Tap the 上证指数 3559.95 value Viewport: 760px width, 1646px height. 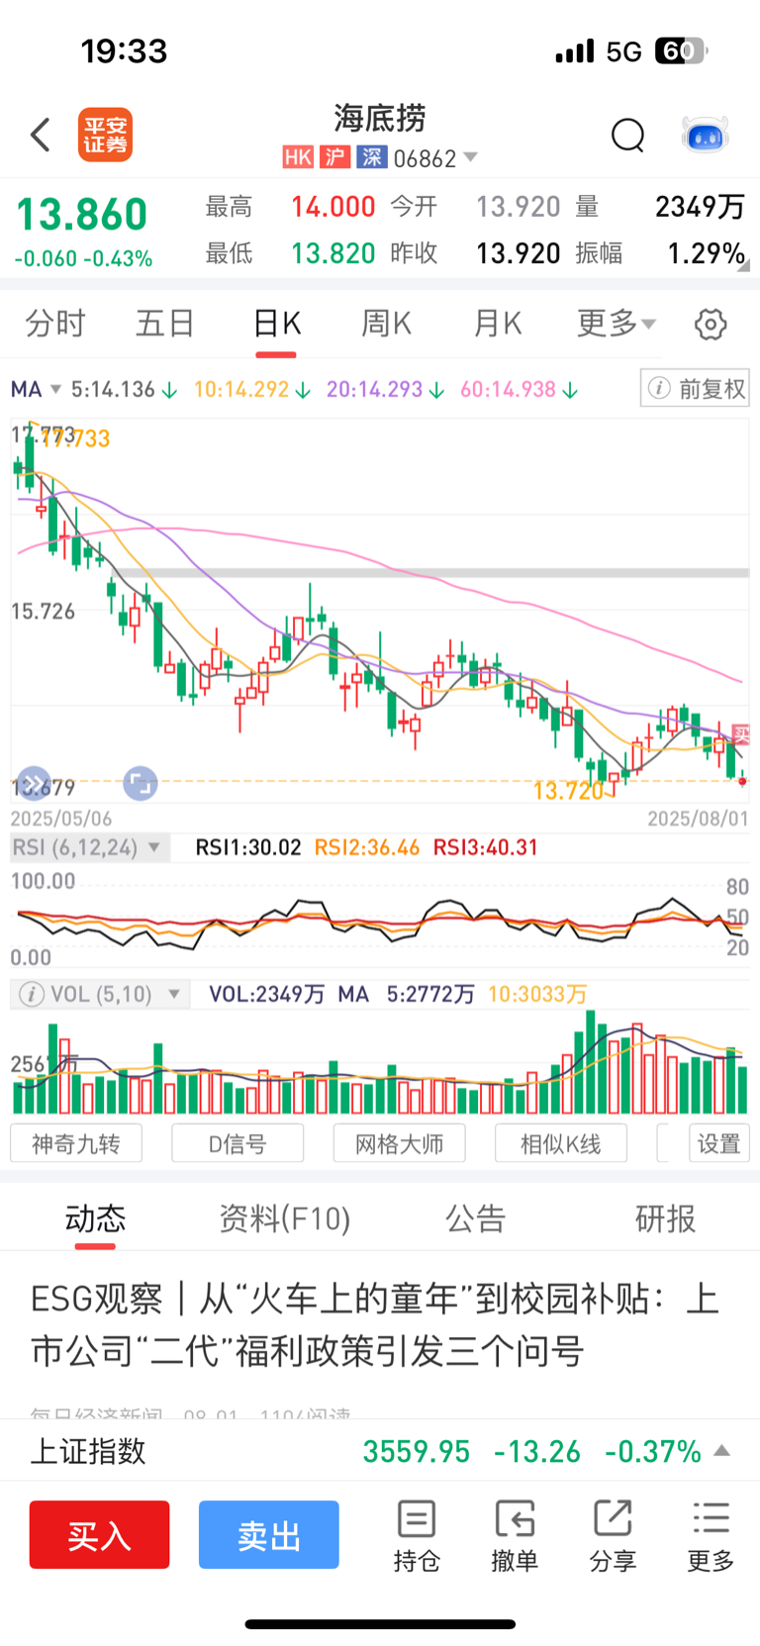point(416,1451)
